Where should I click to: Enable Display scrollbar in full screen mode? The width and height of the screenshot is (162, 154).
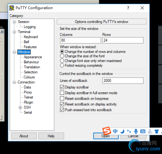(62, 93)
